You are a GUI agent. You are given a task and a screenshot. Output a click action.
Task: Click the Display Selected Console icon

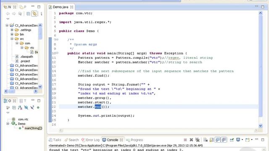tap(238, 140)
